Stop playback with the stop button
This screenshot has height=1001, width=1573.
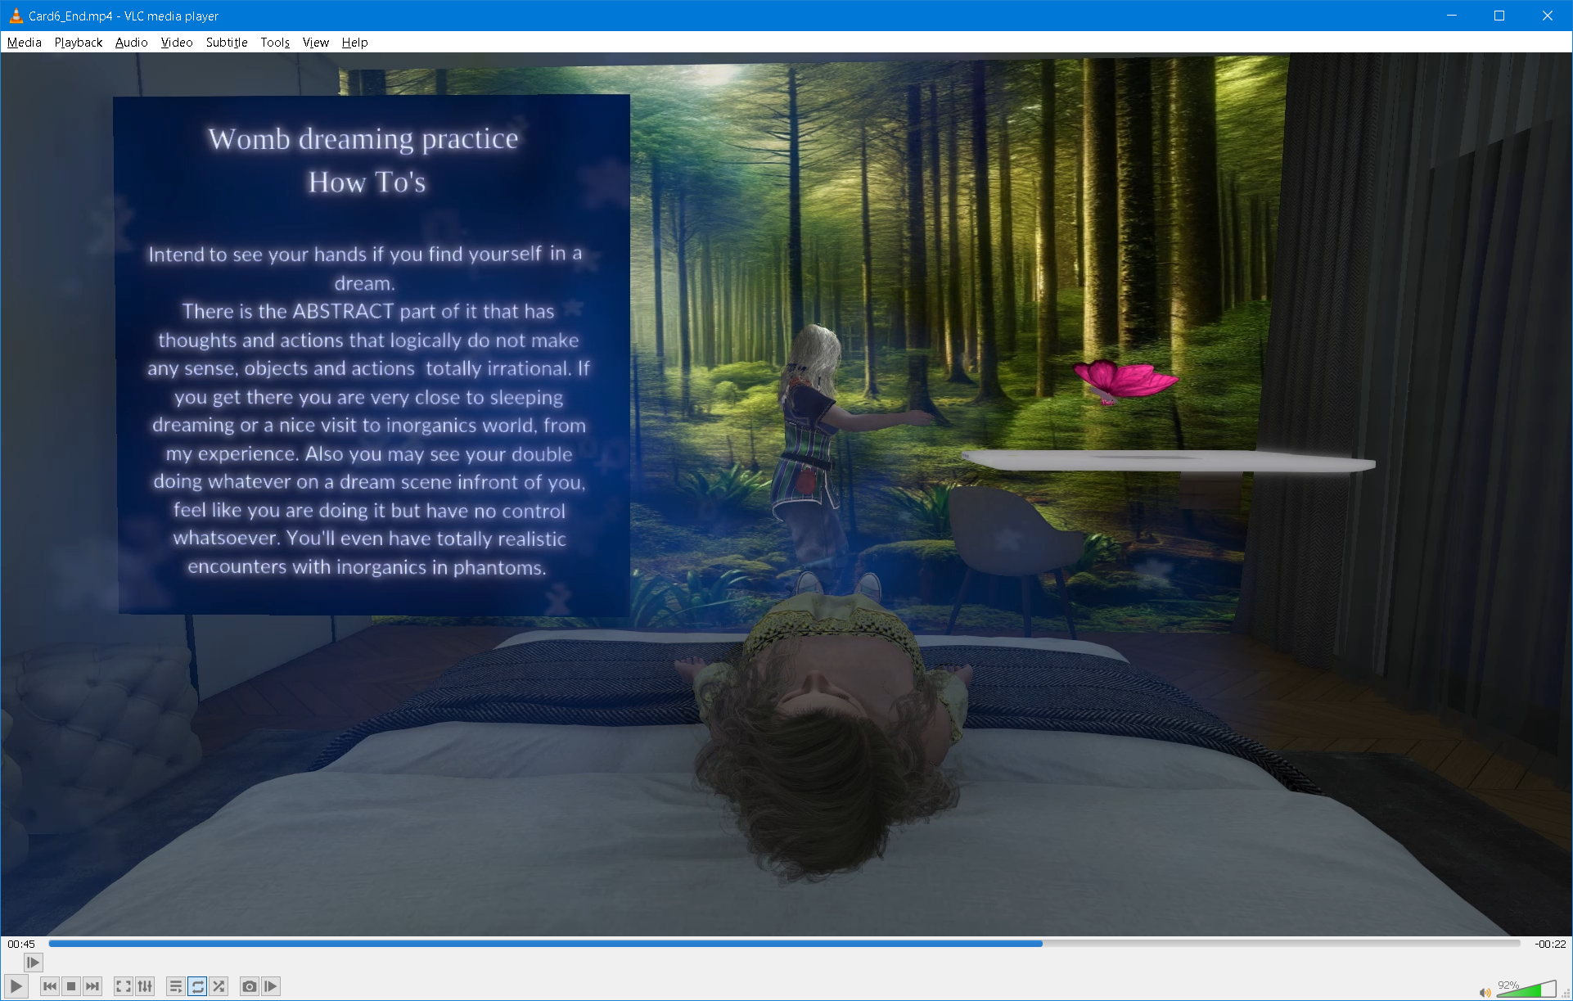(x=71, y=986)
